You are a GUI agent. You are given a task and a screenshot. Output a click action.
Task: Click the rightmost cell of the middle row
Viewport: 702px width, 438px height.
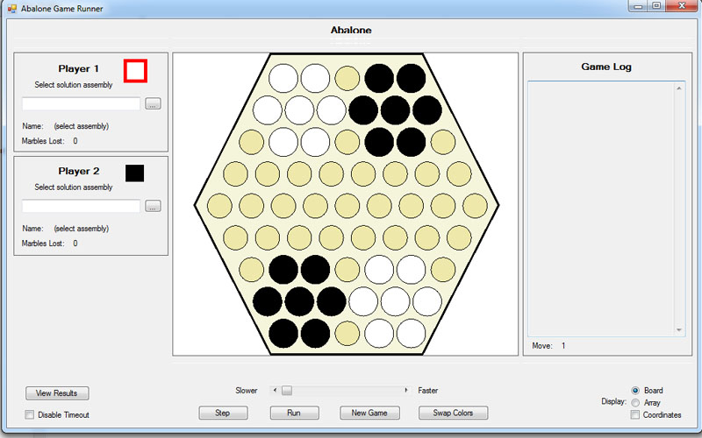pyautogui.click(x=475, y=206)
